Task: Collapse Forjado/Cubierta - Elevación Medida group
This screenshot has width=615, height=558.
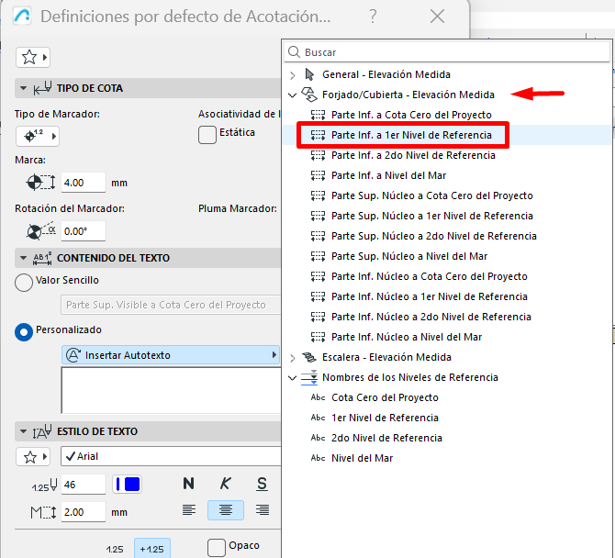Action: point(293,95)
